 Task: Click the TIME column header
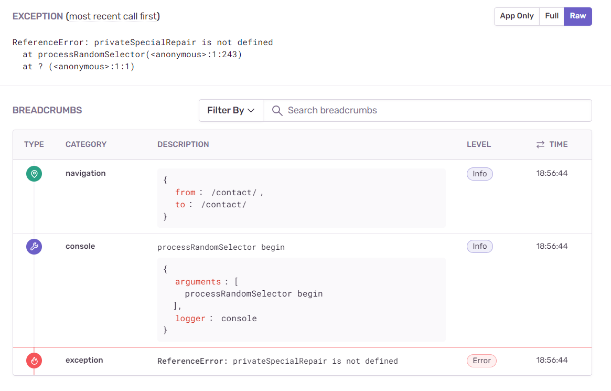[559, 144]
